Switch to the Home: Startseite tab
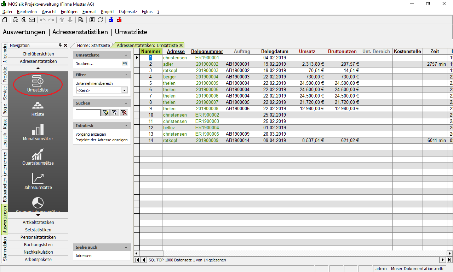Viewport: 453px width, 272px height. click(93, 45)
